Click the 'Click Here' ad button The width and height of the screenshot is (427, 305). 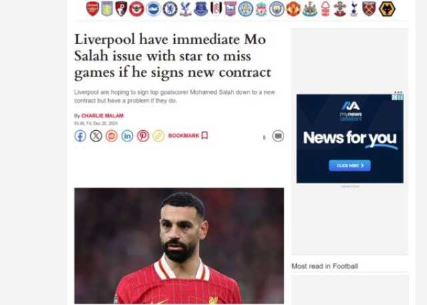coord(350,166)
